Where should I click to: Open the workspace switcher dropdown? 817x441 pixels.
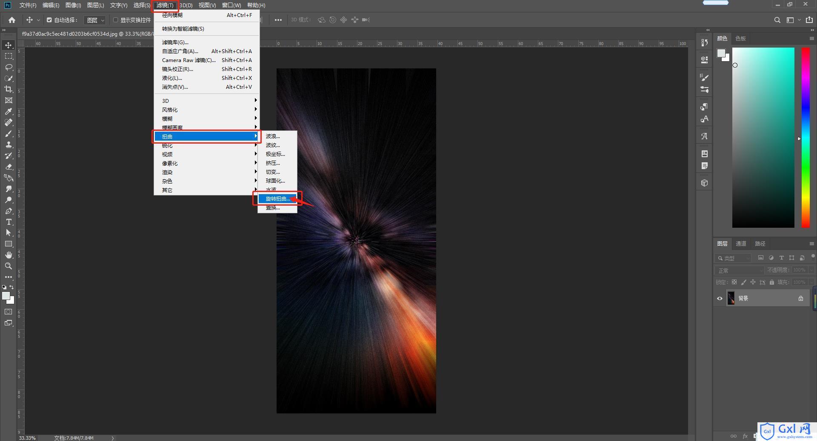coord(793,20)
